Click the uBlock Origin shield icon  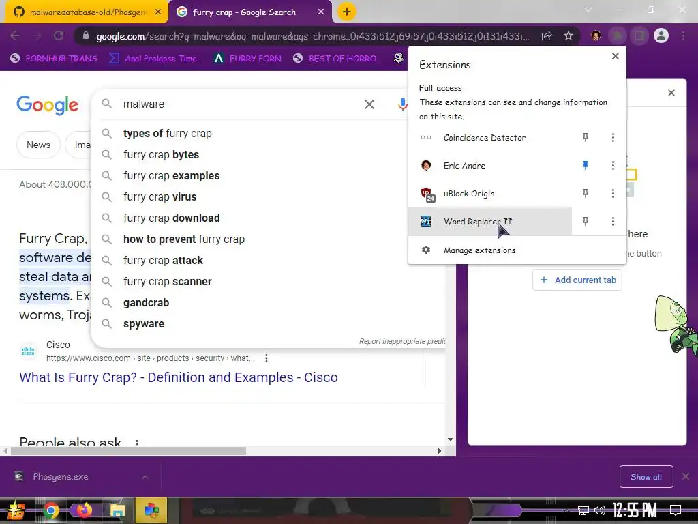(427, 194)
